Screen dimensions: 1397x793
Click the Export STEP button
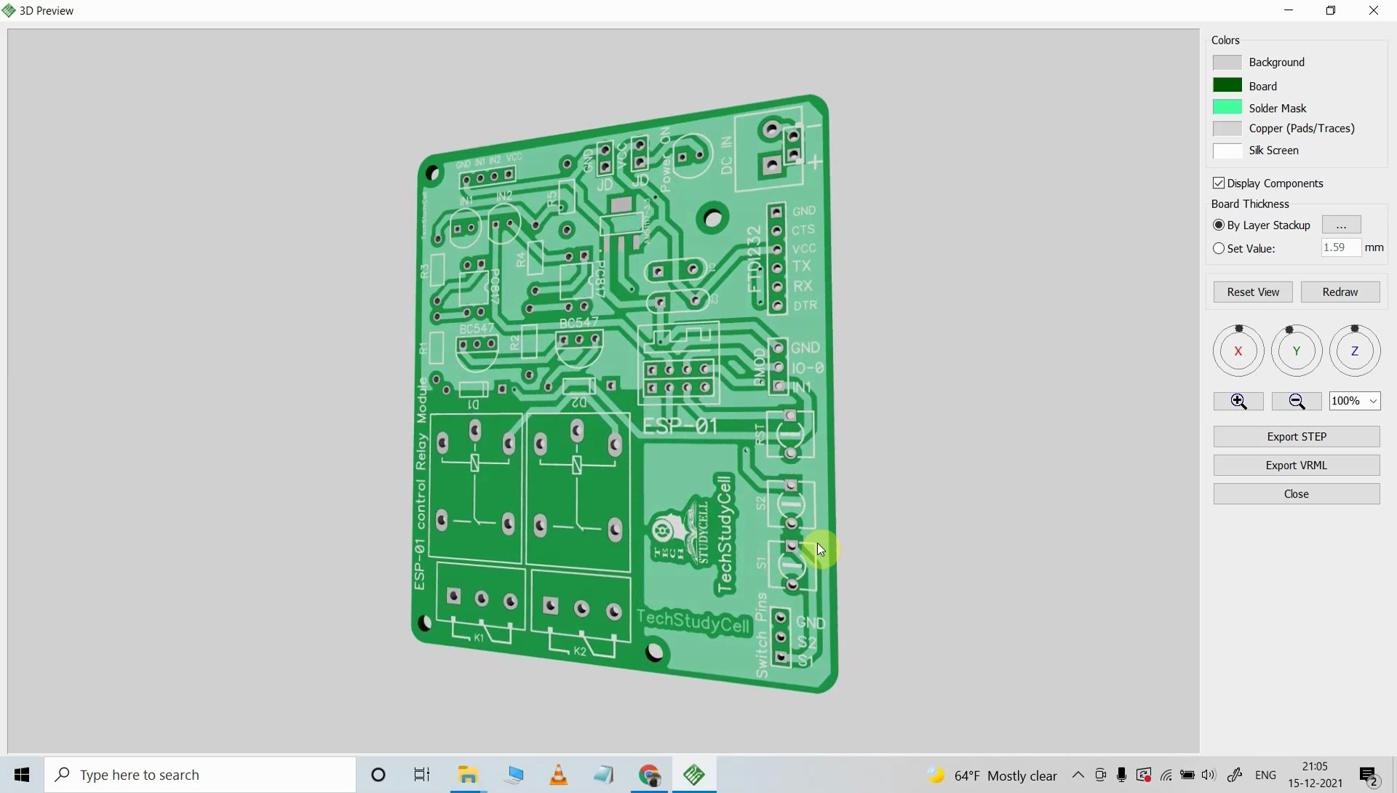tap(1296, 436)
